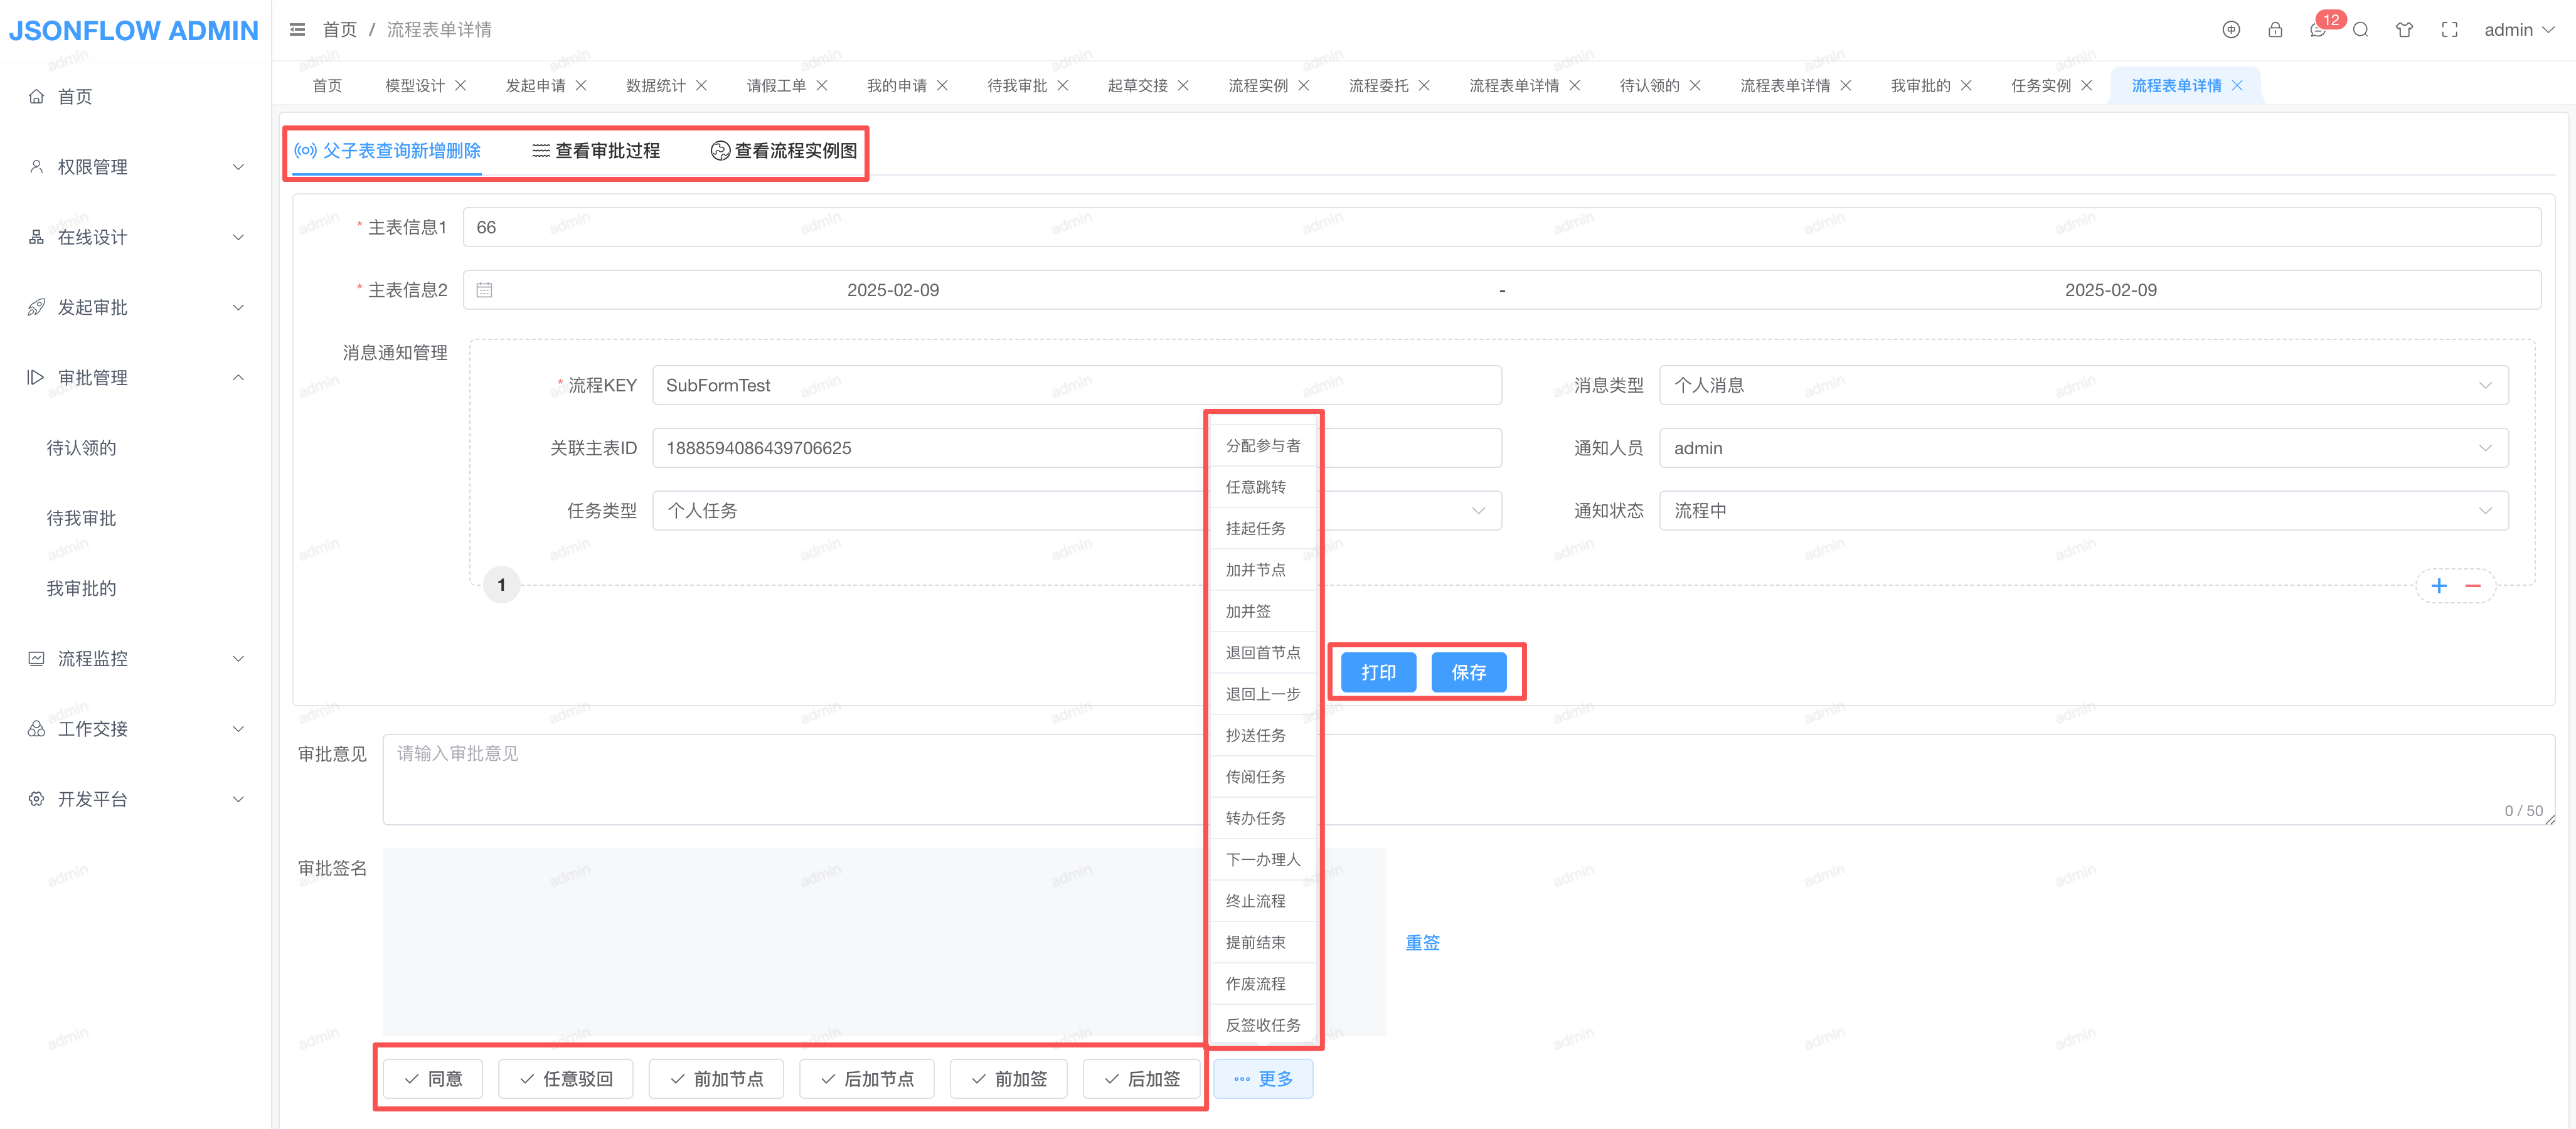The height and width of the screenshot is (1129, 2576).
Task: Open the message notifications icon
Action: click(2317, 30)
